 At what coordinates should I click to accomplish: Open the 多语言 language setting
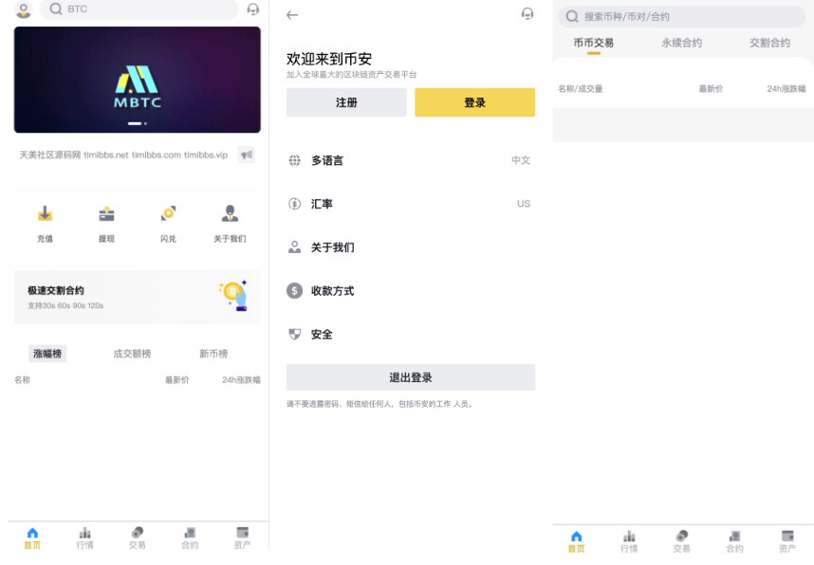(x=411, y=160)
